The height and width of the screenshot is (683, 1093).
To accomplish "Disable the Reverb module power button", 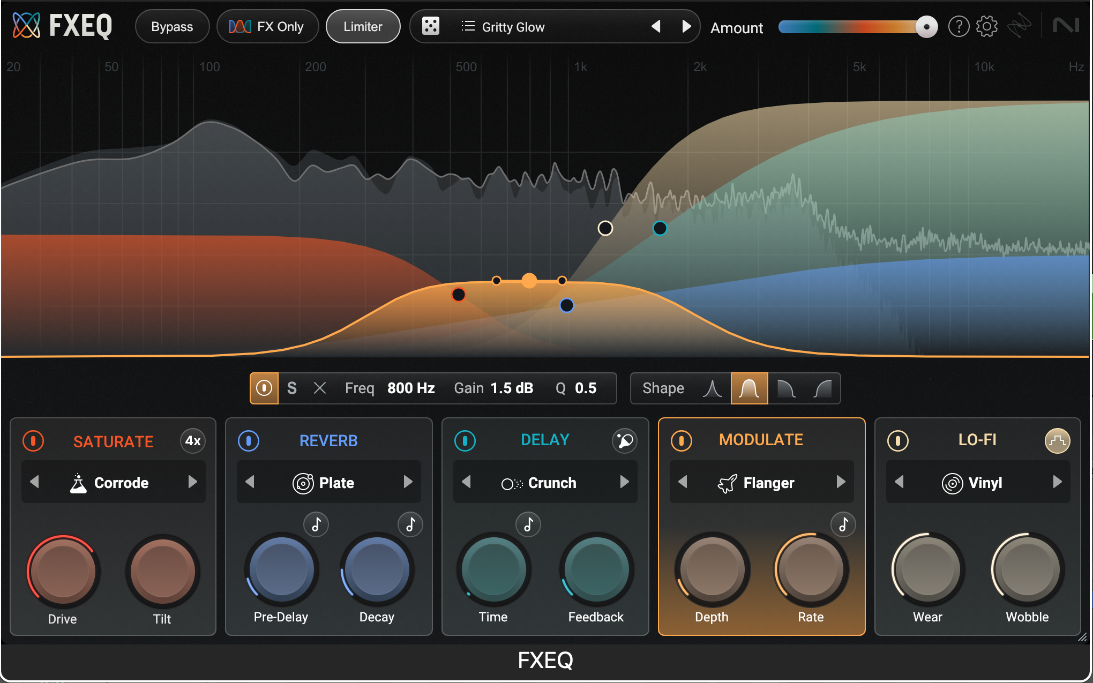I will [x=249, y=441].
